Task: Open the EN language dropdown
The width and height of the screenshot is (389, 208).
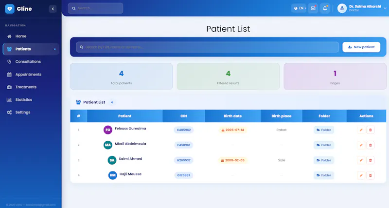Action: (x=299, y=8)
